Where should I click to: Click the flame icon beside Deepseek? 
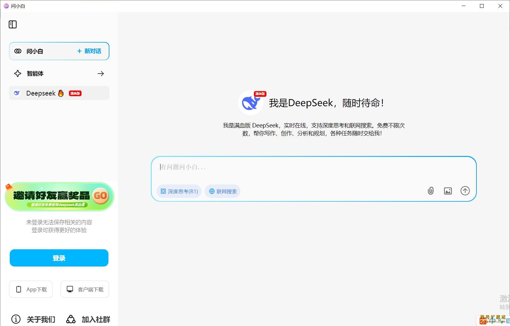(61, 93)
